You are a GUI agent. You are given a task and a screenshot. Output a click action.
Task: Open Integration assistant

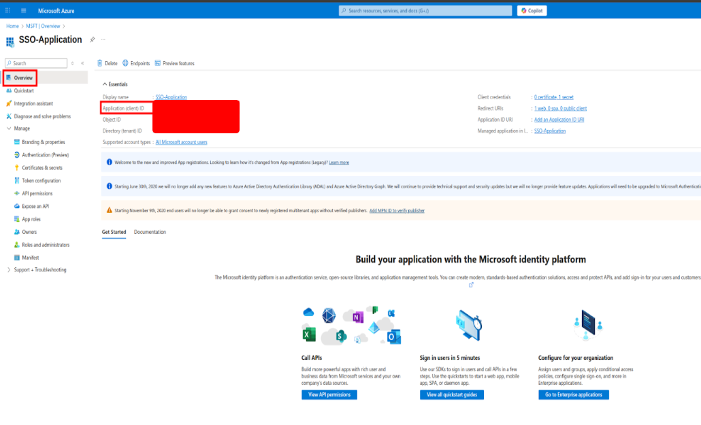pyautogui.click(x=33, y=103)
